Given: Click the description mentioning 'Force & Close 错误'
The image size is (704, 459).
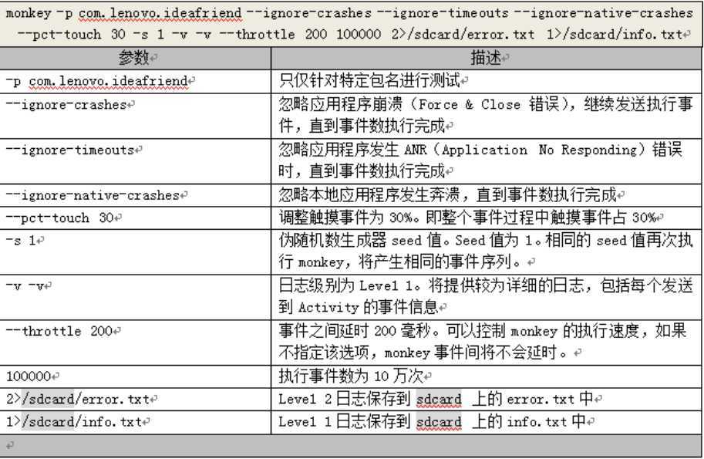Looking at the screenshot, I should coord(487,116).
